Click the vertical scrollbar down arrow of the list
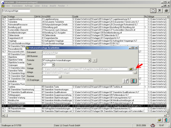Screen dimensions: 171x128 pyautogui.click(x=168, y=113)
